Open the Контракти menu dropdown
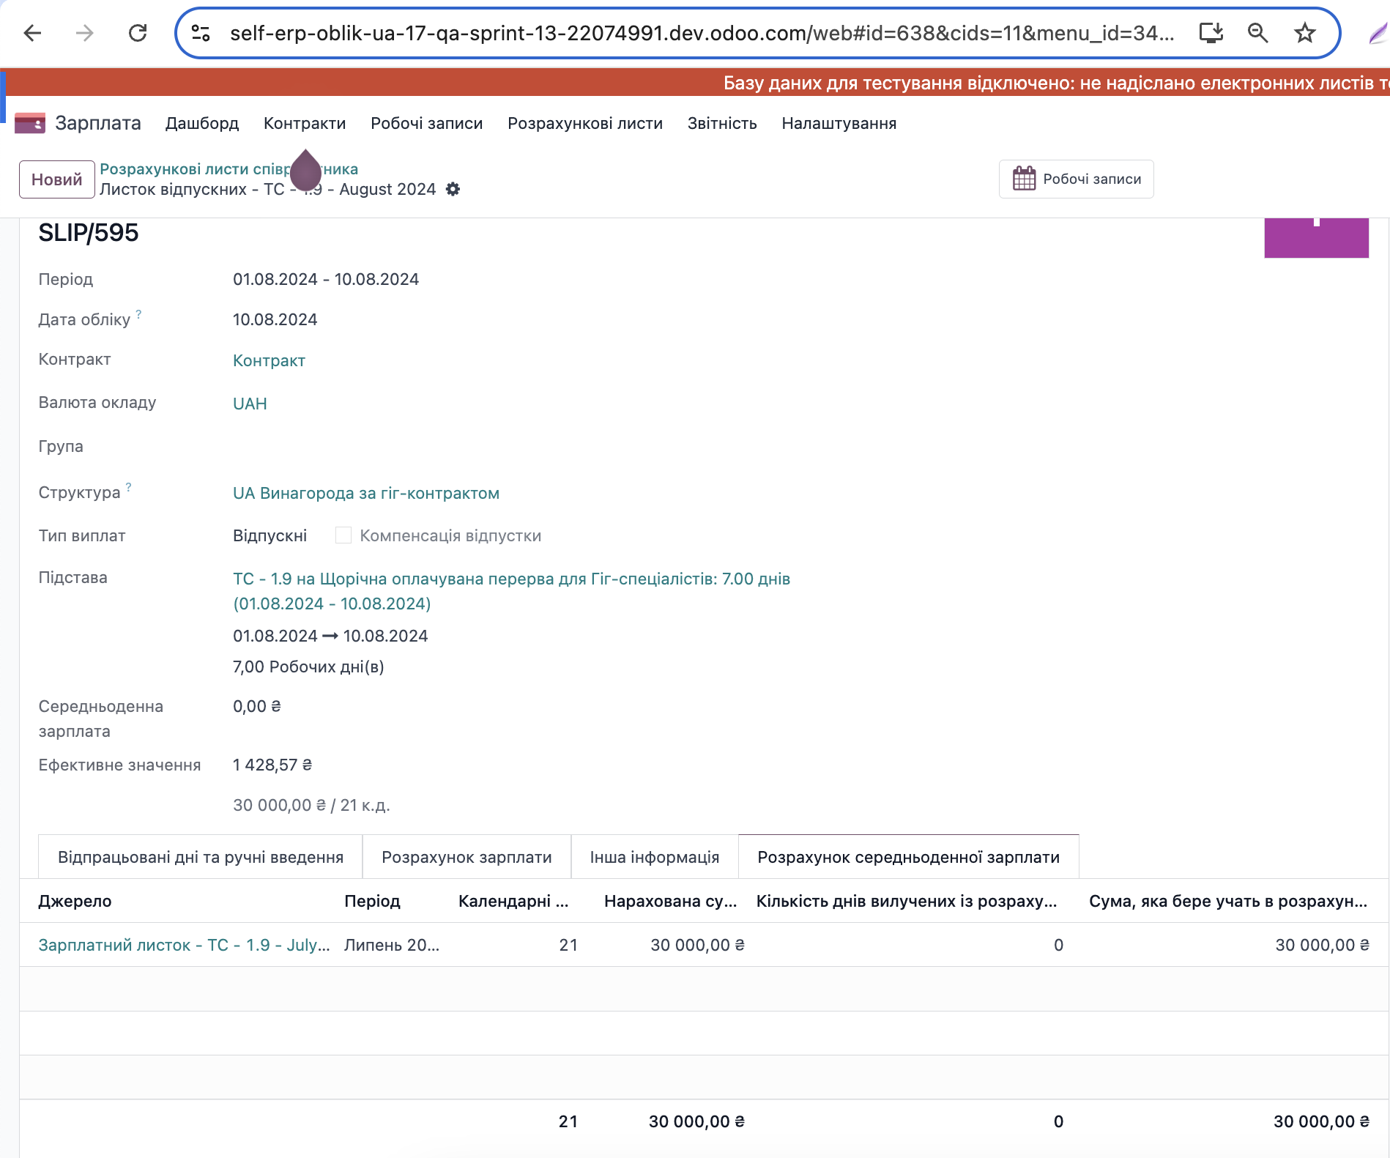This screenshot has width=1390, height=1158. tap(304, 123)
